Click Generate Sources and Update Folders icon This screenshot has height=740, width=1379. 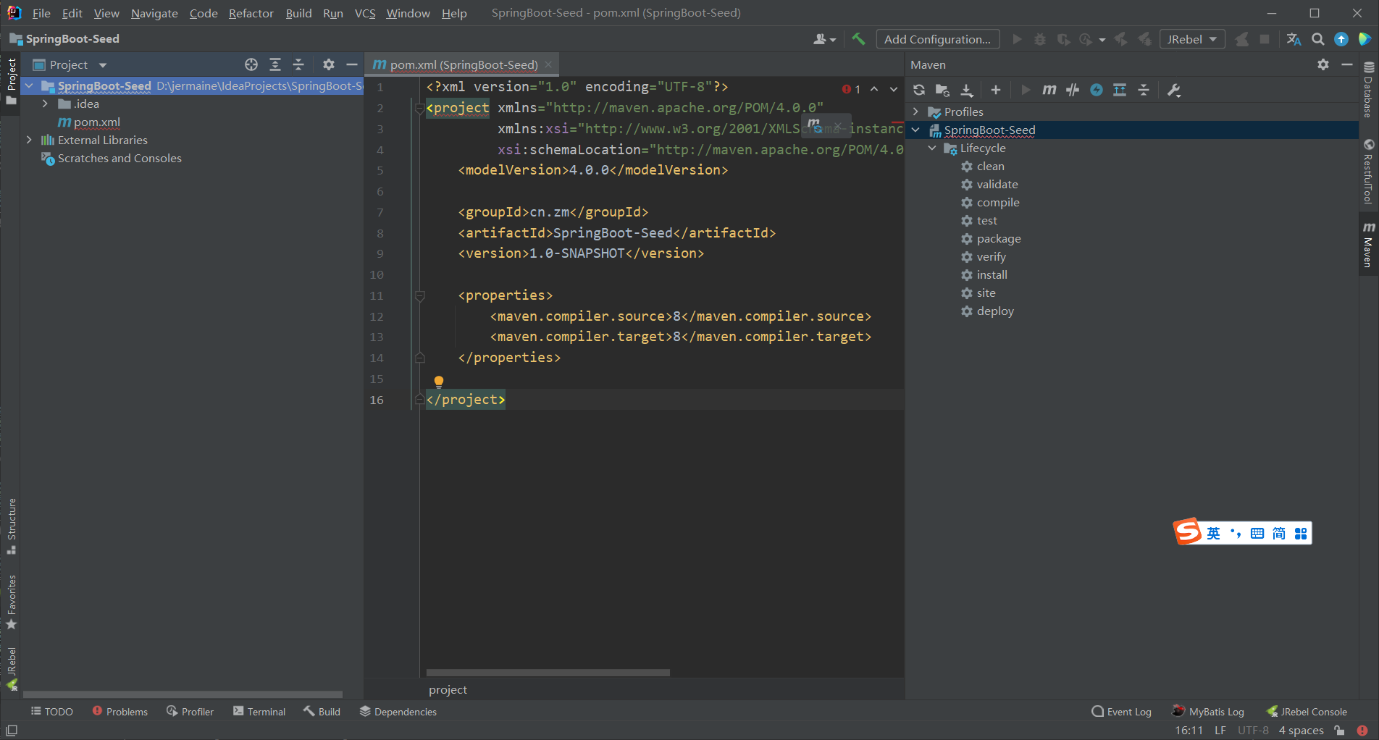(942, 90)
